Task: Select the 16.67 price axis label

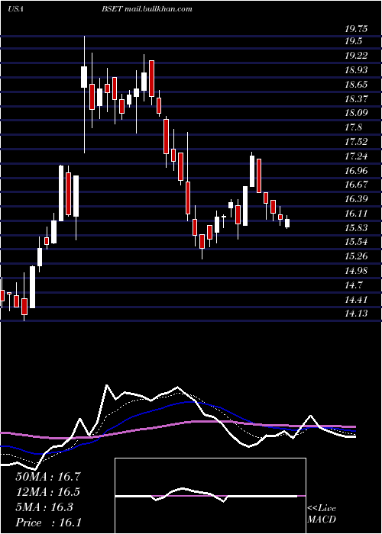Action: pyautogui.click(x=356, y=185)
